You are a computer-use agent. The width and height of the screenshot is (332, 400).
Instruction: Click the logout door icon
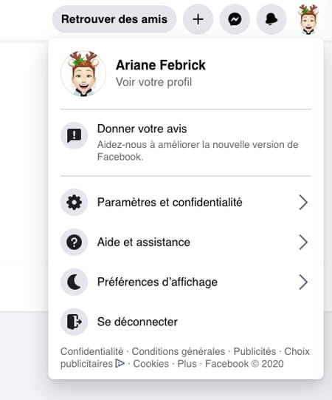tap(74, 322)
